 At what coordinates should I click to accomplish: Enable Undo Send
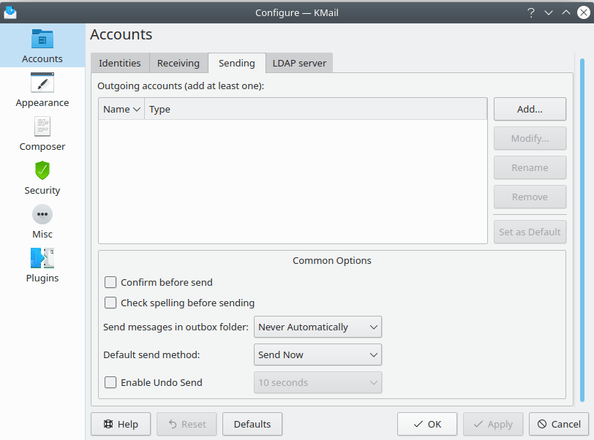tap(110, 382)
